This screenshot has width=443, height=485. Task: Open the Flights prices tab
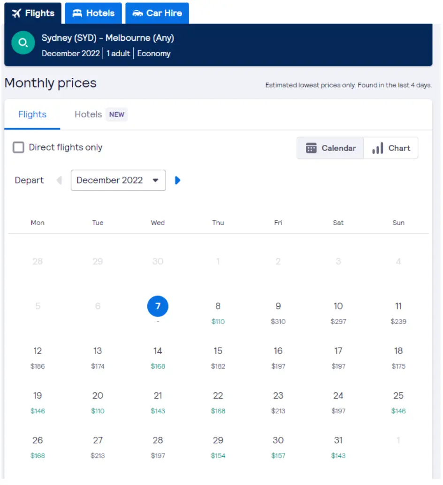(x=32, y=114)
